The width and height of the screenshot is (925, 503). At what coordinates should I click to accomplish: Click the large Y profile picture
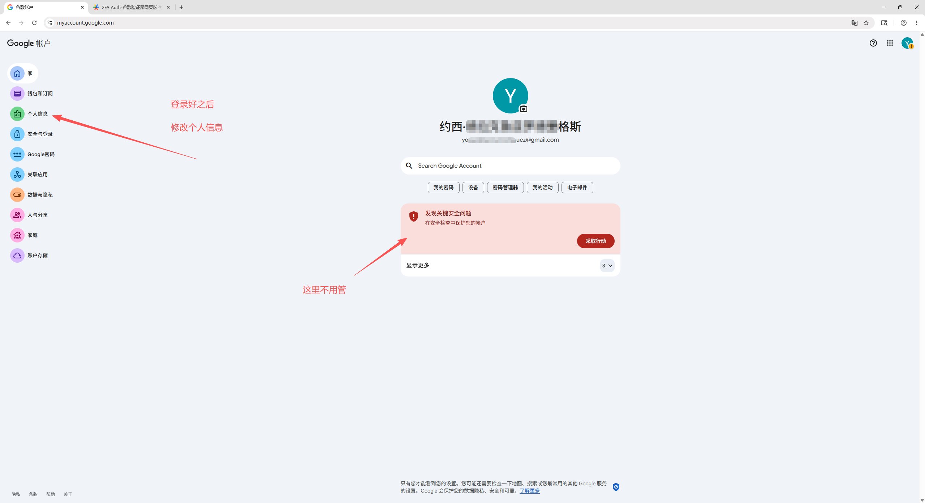(510, 96)
